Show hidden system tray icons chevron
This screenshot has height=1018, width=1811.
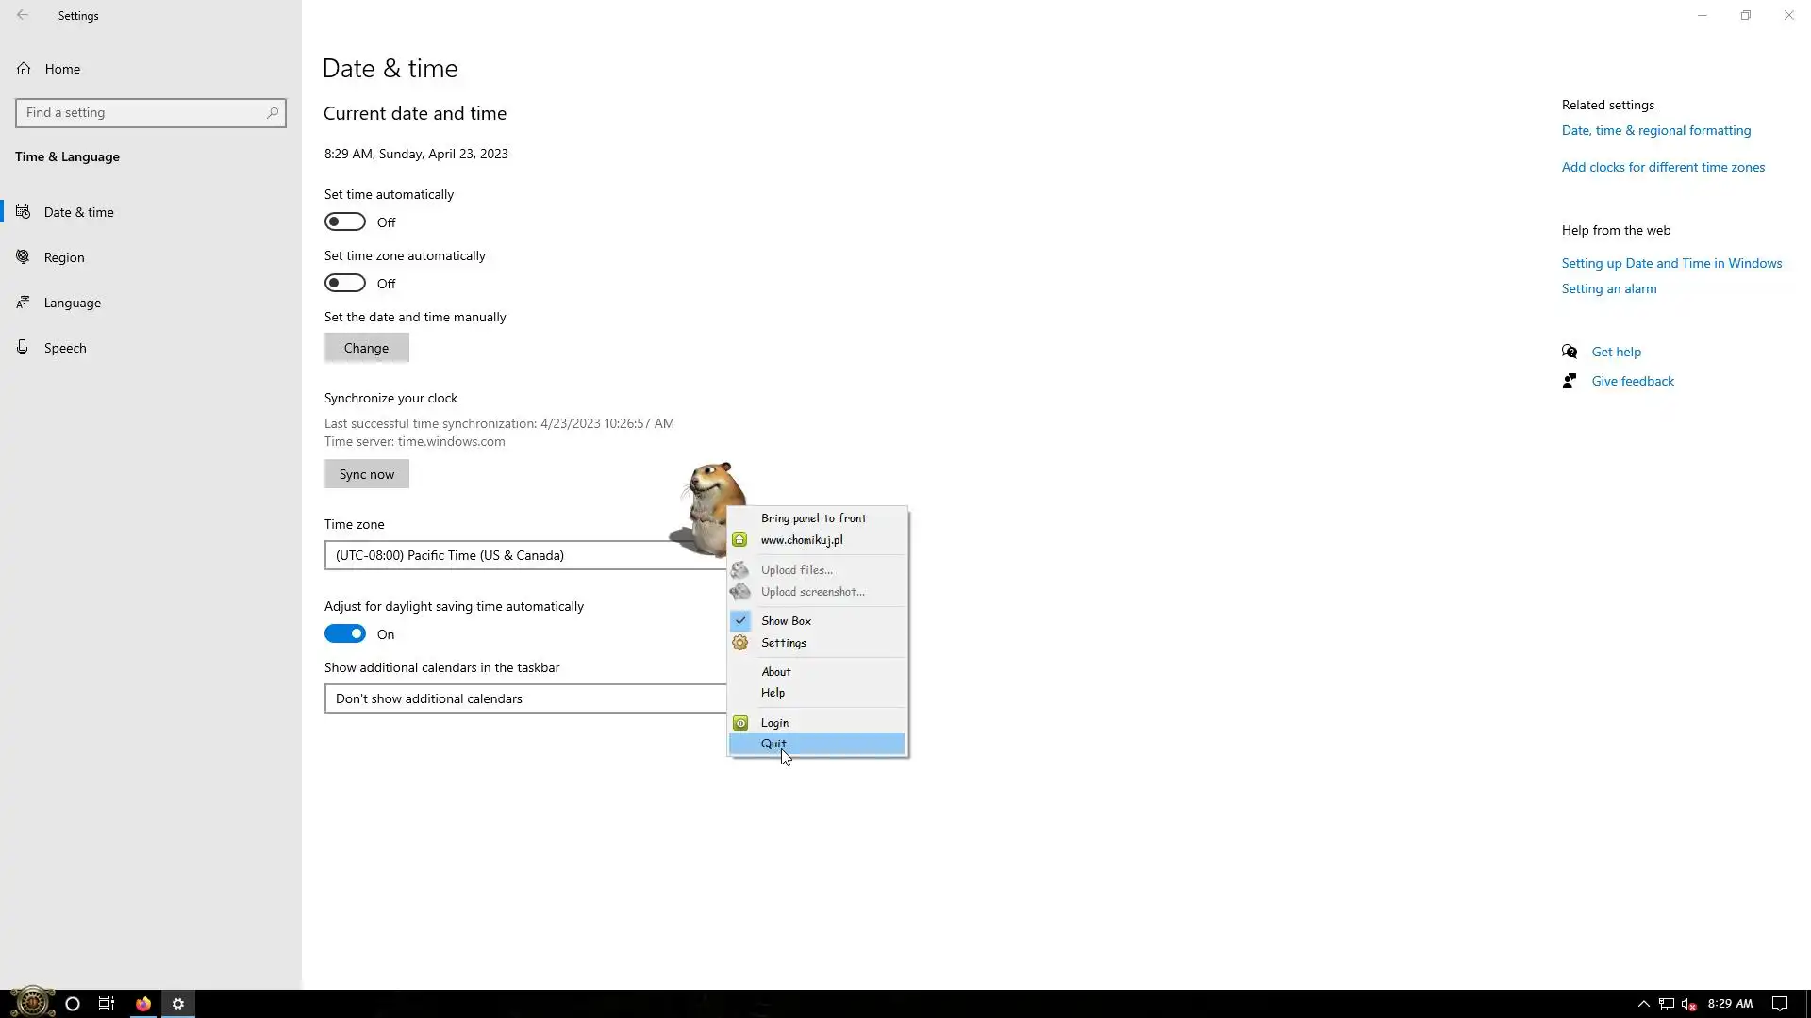point(1643,1004)
